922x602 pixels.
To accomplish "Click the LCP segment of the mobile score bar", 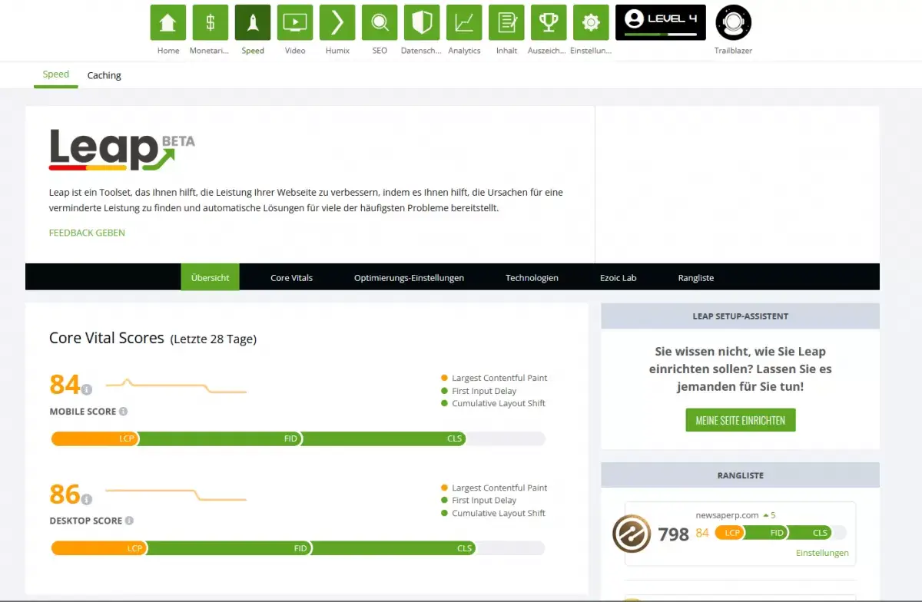I will tap(95, 439).
